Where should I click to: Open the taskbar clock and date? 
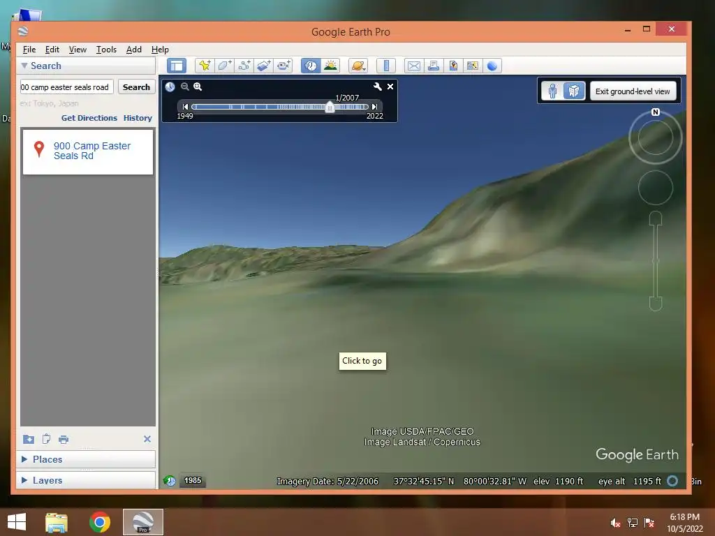685,523
